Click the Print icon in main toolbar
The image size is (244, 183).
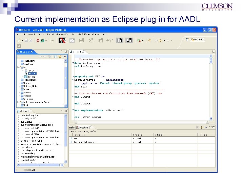[31, 41]
